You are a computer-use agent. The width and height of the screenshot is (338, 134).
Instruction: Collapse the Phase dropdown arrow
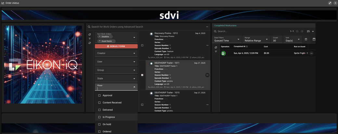134,87
